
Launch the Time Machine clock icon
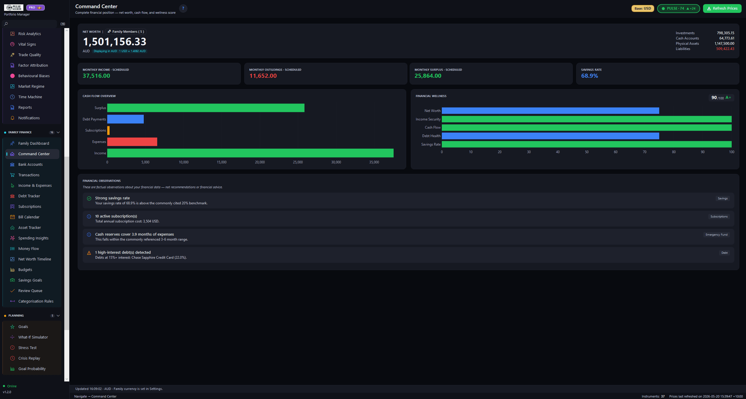(x=12, y=97)
